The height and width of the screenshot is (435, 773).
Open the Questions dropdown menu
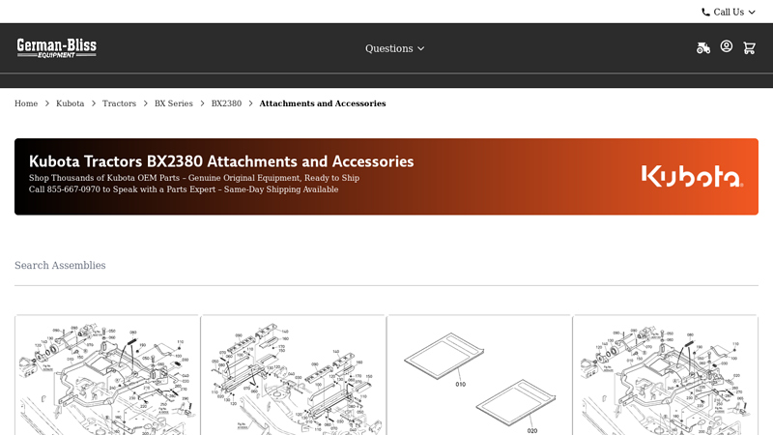[394, 48]
